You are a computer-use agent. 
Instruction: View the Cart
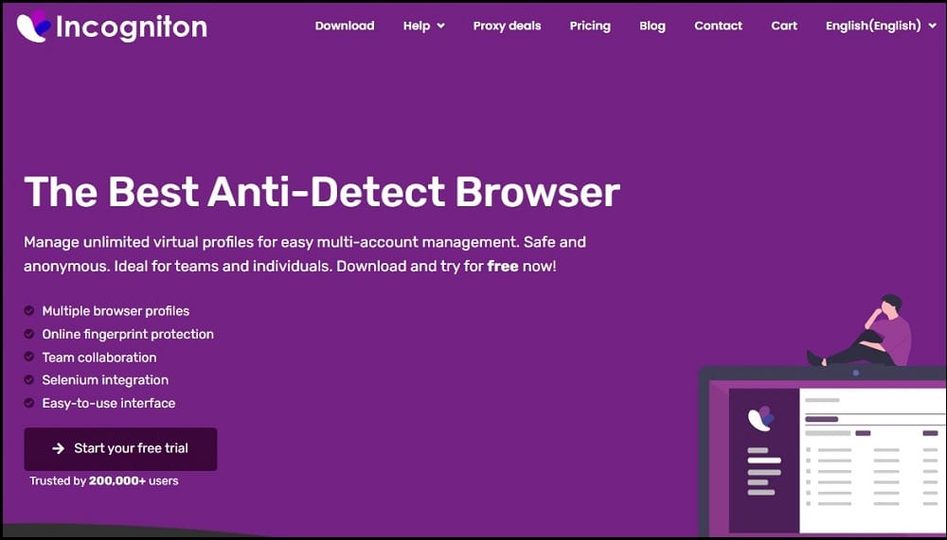(784, 26)
